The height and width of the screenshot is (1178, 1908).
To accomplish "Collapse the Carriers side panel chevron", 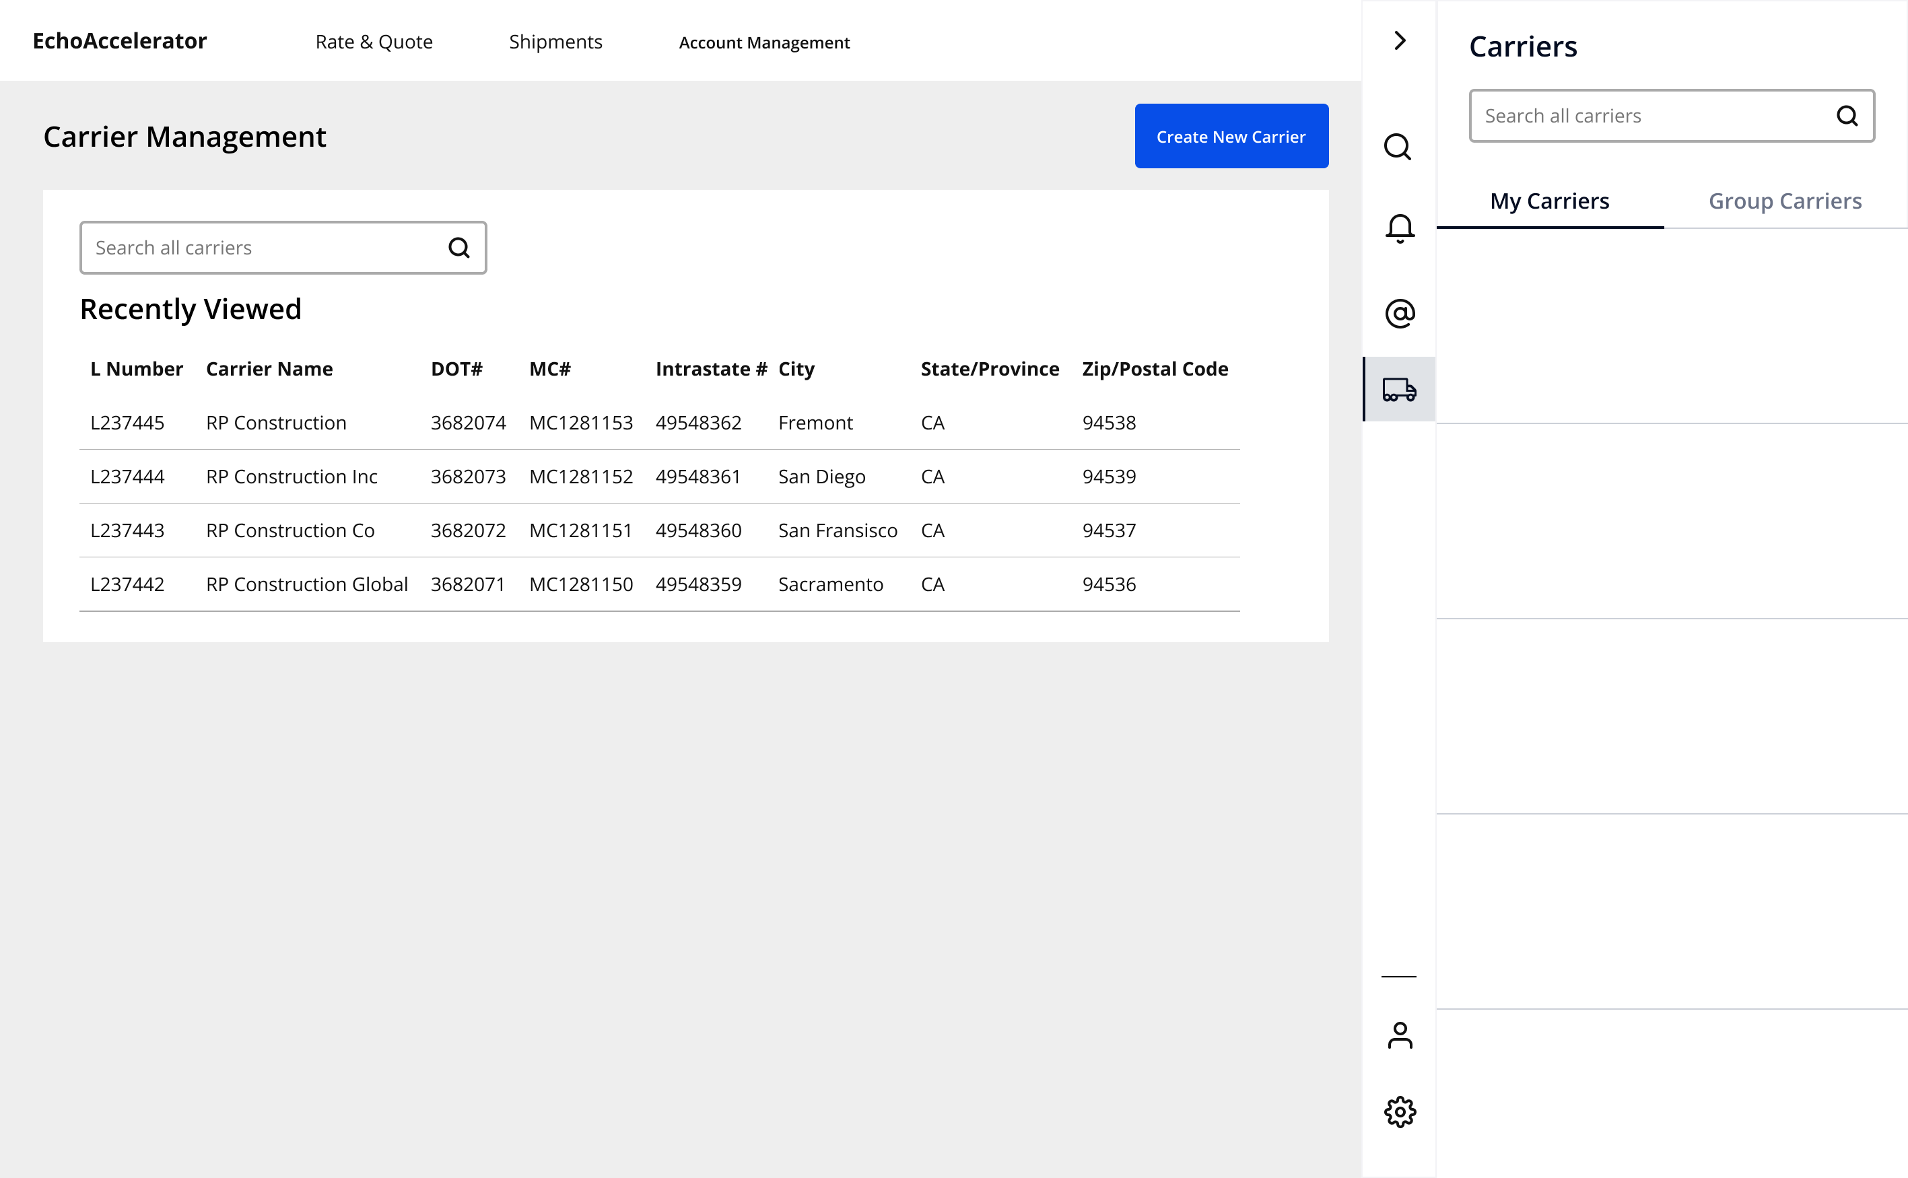I will 1399,40.
